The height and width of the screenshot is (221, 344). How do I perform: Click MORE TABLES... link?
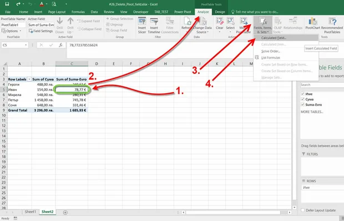tap(312, 112)
